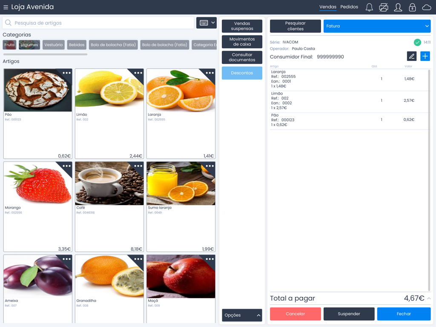Enable the Bebidas category filter
436x327 pixels.
pyautogui.click(x=76, y=45)
